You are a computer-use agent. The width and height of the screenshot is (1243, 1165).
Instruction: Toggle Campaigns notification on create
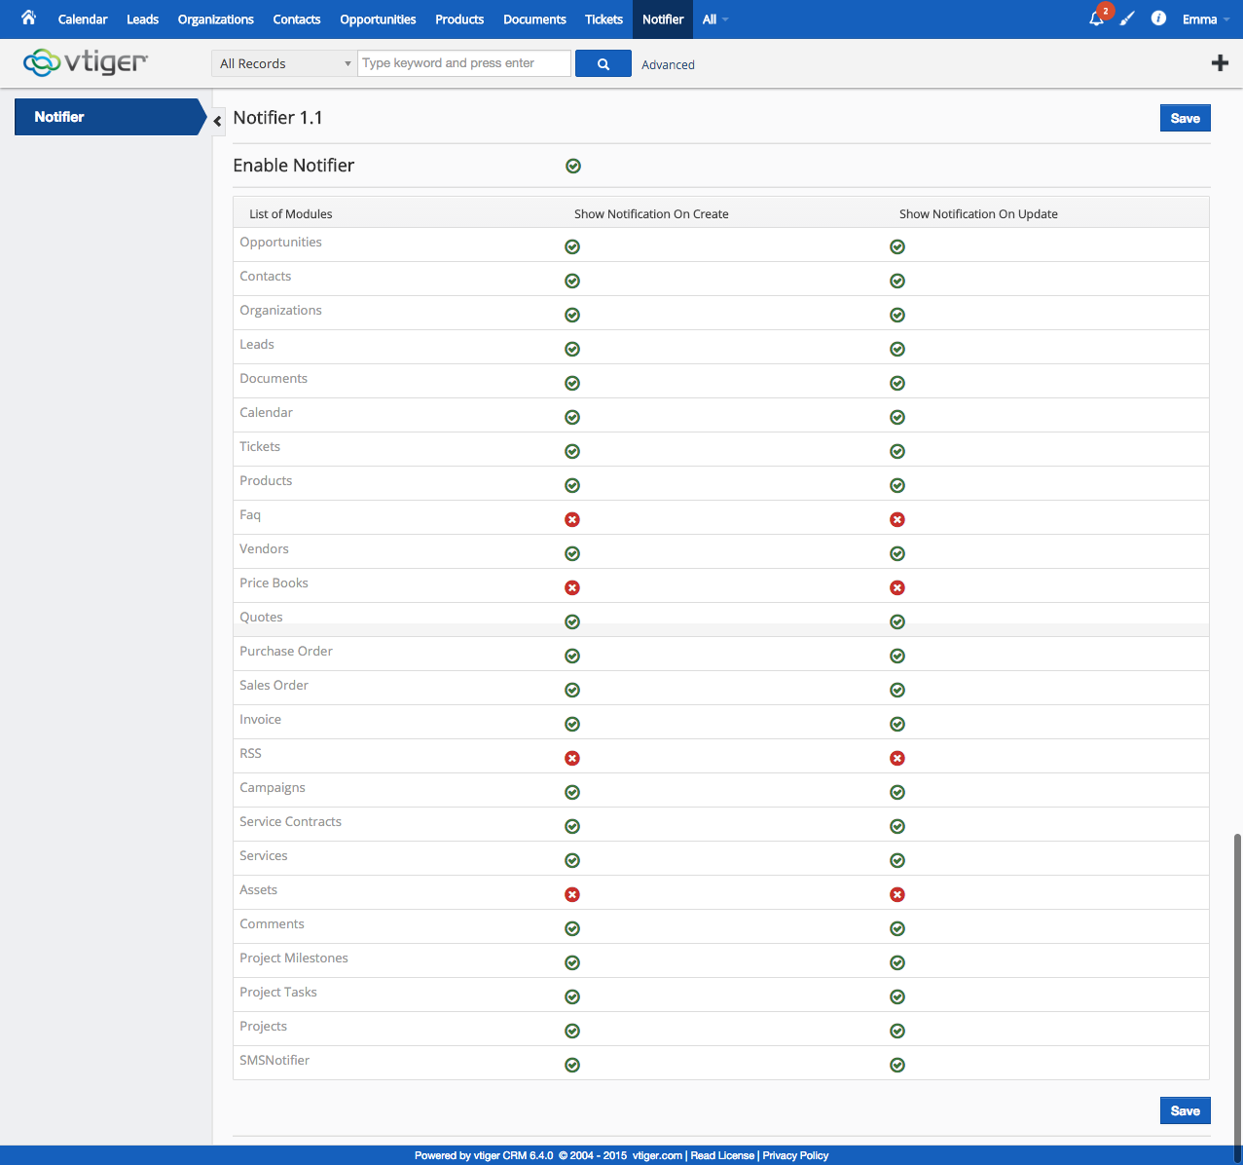coord(572,793)
